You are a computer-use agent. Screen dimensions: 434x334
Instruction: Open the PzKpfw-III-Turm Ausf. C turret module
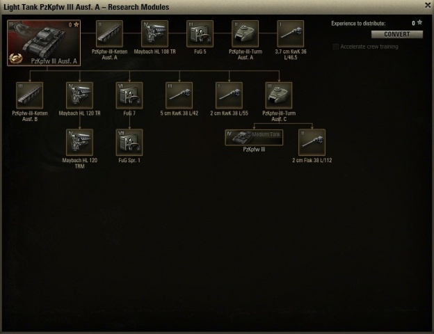279,95
